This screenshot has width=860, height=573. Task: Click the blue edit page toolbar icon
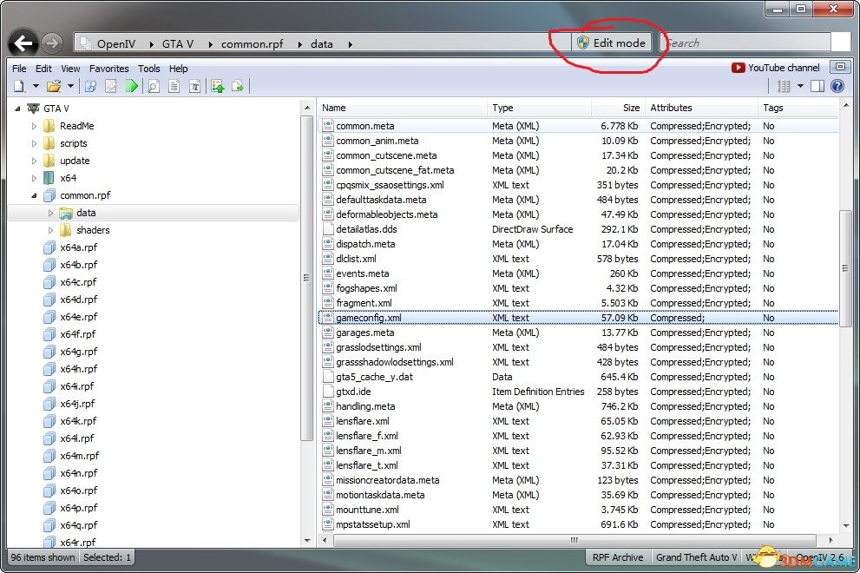click(90, 86)
